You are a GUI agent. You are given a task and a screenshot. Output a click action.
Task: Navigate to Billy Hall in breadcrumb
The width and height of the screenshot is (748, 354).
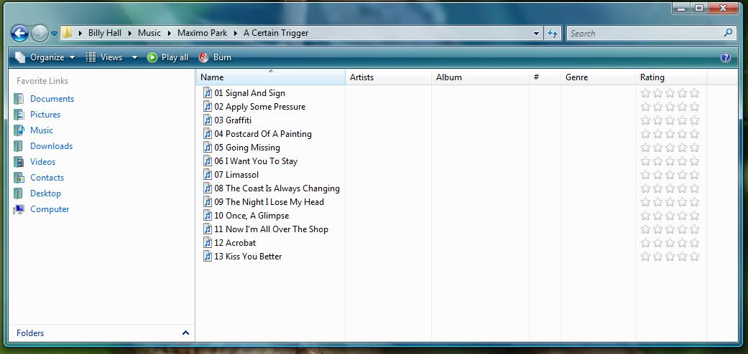pos(105,33)
